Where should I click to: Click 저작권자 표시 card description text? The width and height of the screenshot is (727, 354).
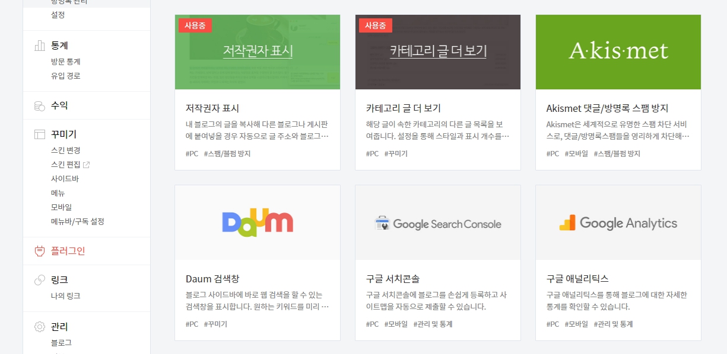coord(257,130)
